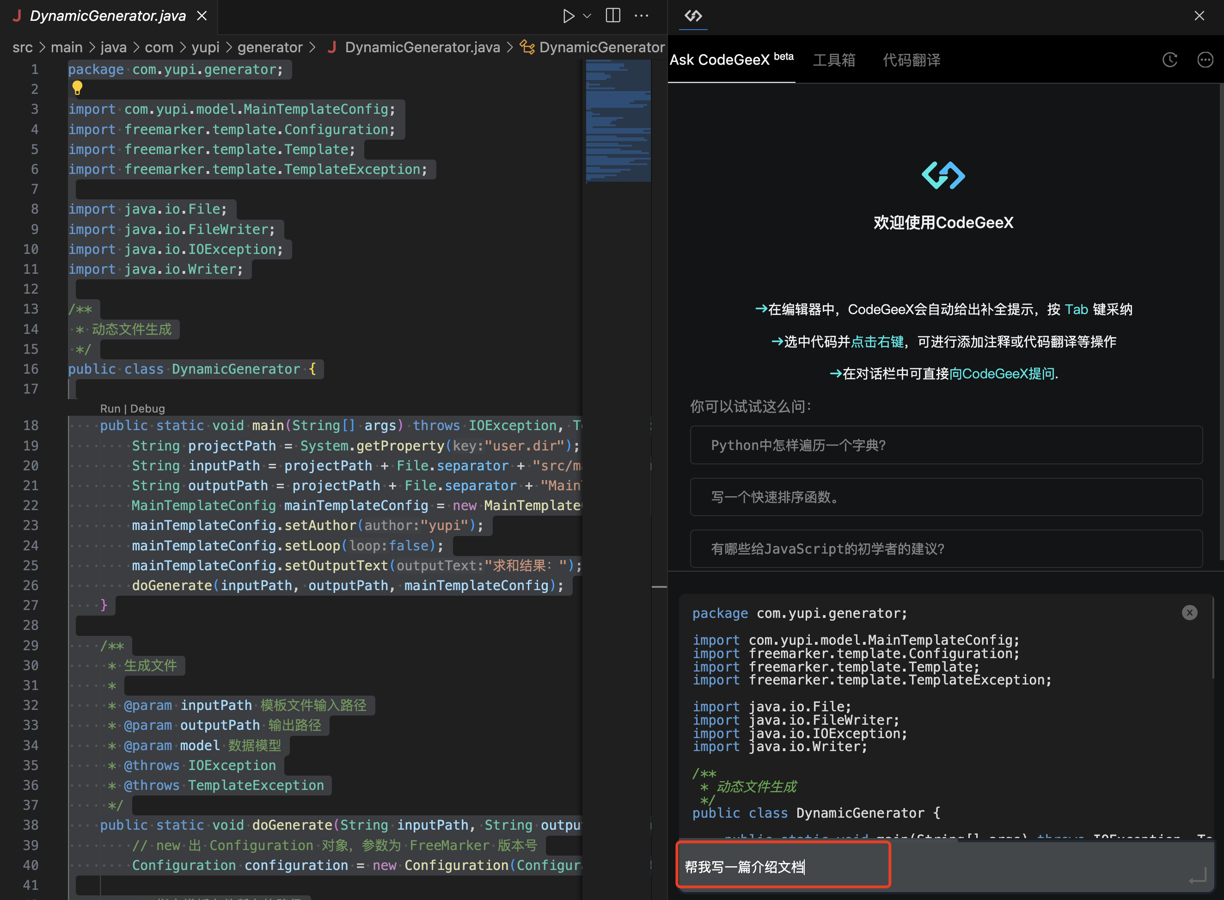Click the CodeGeeX panel logo icon
Image resolution: width=1224 pixels, height=900 pixels.
click(692, 16)
